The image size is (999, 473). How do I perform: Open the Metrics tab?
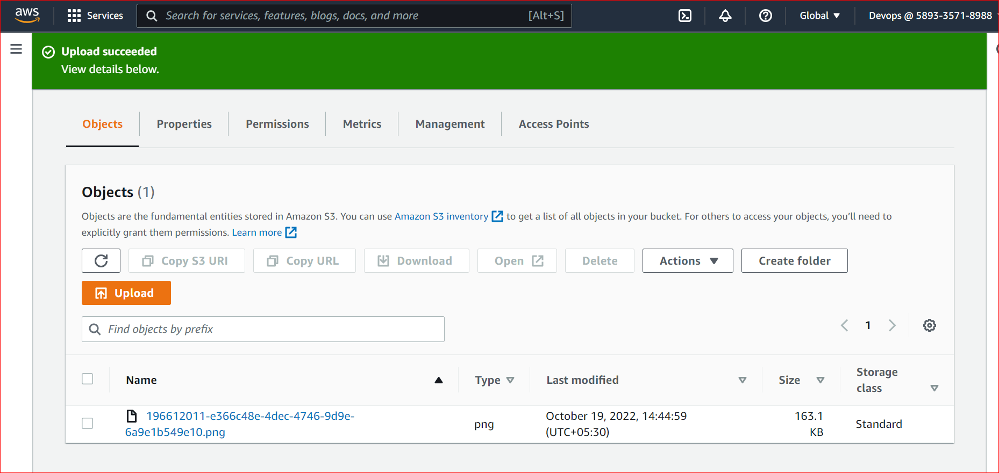(x=362, y=124)
